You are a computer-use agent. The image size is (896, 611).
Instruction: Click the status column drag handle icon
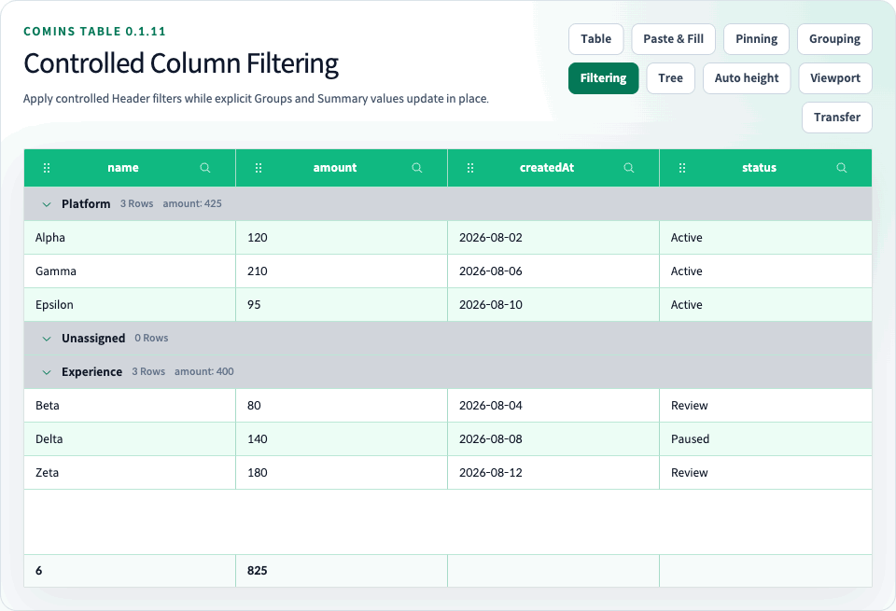(x=681, y=168)
